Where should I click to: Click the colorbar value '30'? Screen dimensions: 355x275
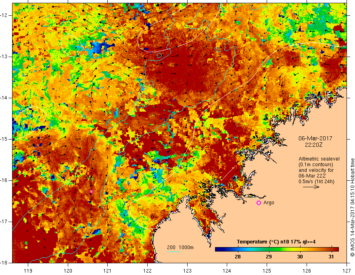coord(300,257)
